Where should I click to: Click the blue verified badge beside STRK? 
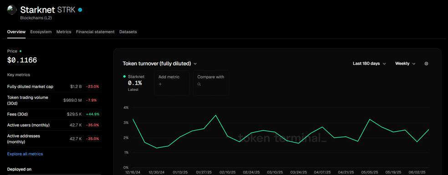coord(80,10)
